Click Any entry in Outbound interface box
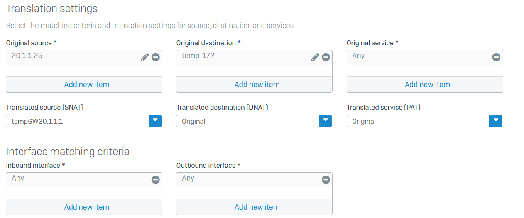The height and width of the screenshot is (218, 524). (x=188, y=178)
